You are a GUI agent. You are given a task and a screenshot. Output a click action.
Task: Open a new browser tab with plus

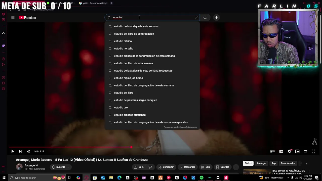[111, 3]
